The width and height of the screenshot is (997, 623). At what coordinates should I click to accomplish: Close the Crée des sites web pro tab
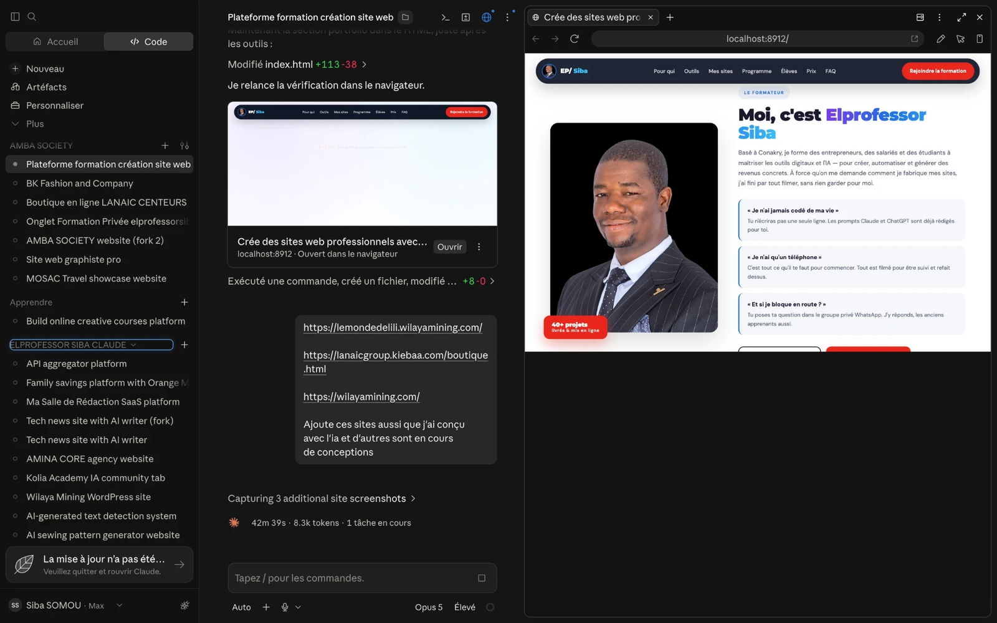coord(651,17)
